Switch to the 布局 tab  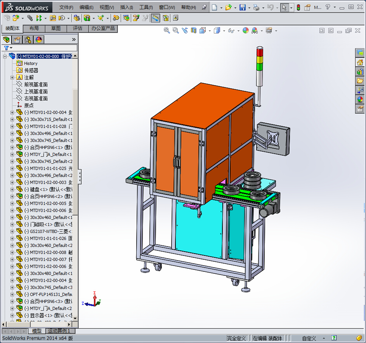[x=34, y=28]
